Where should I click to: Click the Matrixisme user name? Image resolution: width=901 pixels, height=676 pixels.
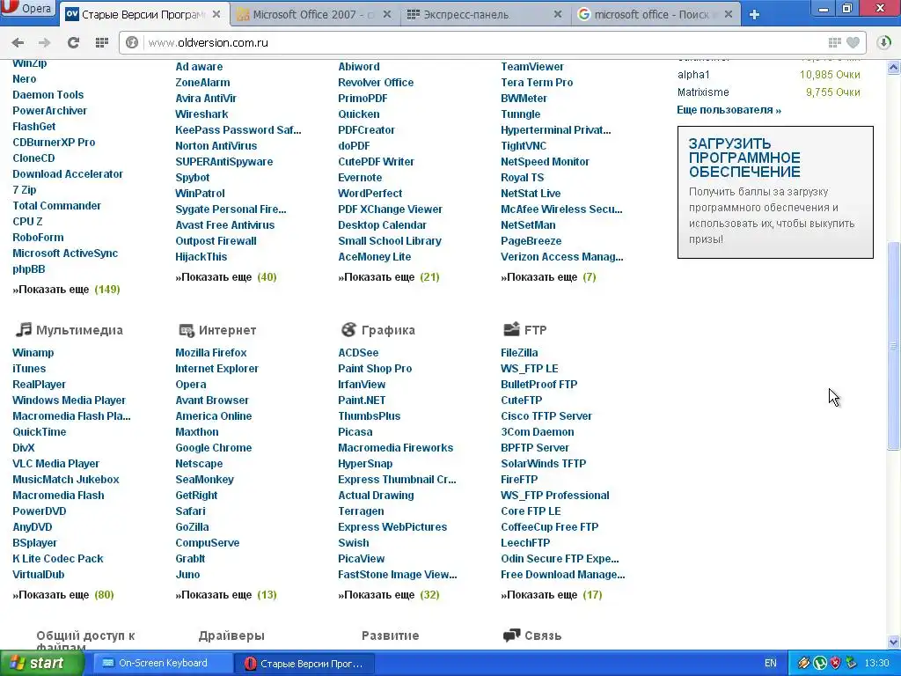(703, 92)
